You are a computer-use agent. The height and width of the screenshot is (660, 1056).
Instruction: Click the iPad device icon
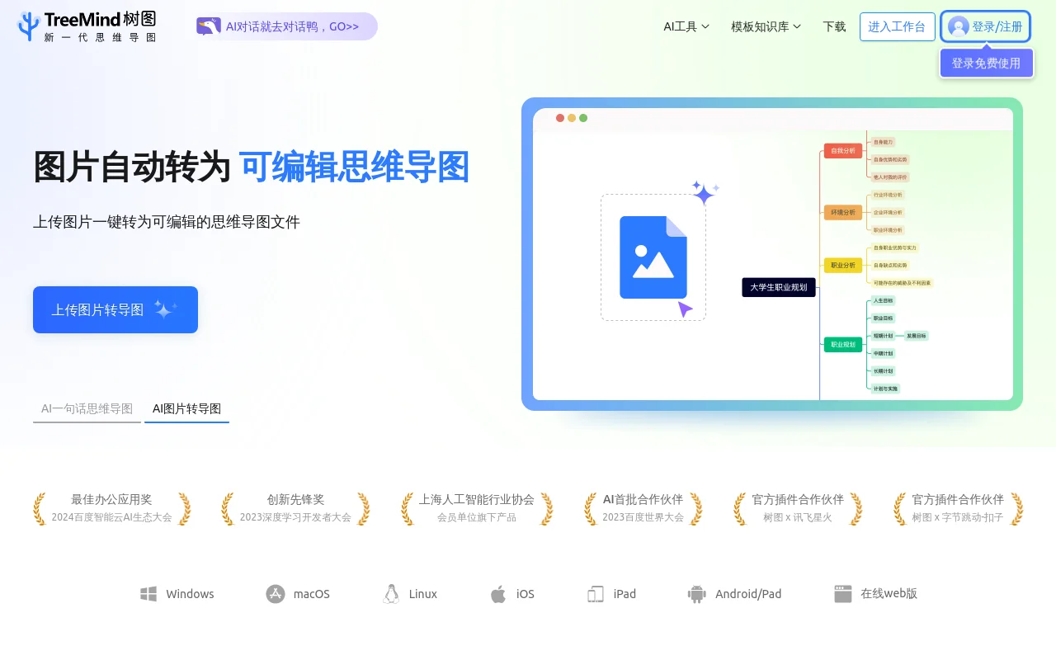[x=596, y=593]
